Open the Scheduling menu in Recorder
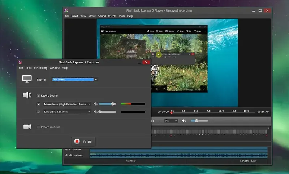Viewport: 289px width, 174px height. pyautogui.click(x=40, y=68)
